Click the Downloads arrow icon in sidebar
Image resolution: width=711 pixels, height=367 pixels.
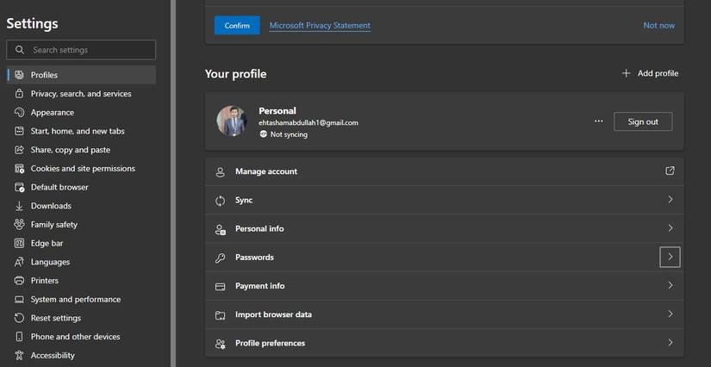pos(20,206)
